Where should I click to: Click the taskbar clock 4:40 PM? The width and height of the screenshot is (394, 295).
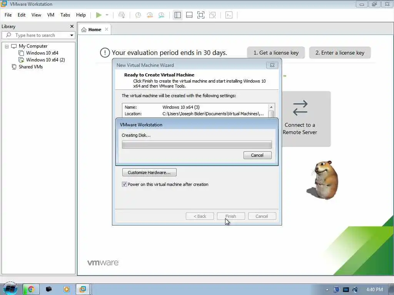[374, 290]
